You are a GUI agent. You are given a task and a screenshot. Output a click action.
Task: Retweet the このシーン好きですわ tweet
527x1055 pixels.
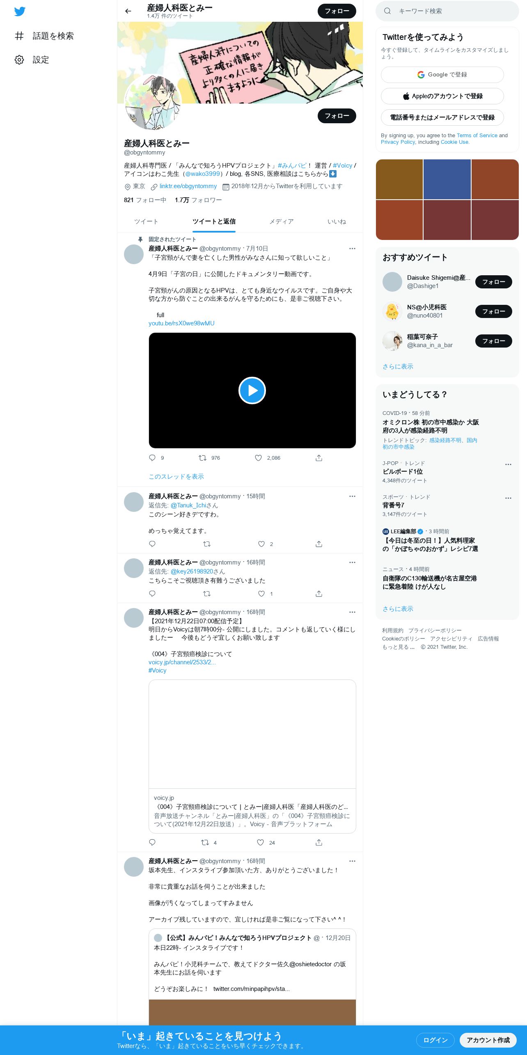[207, 544]
